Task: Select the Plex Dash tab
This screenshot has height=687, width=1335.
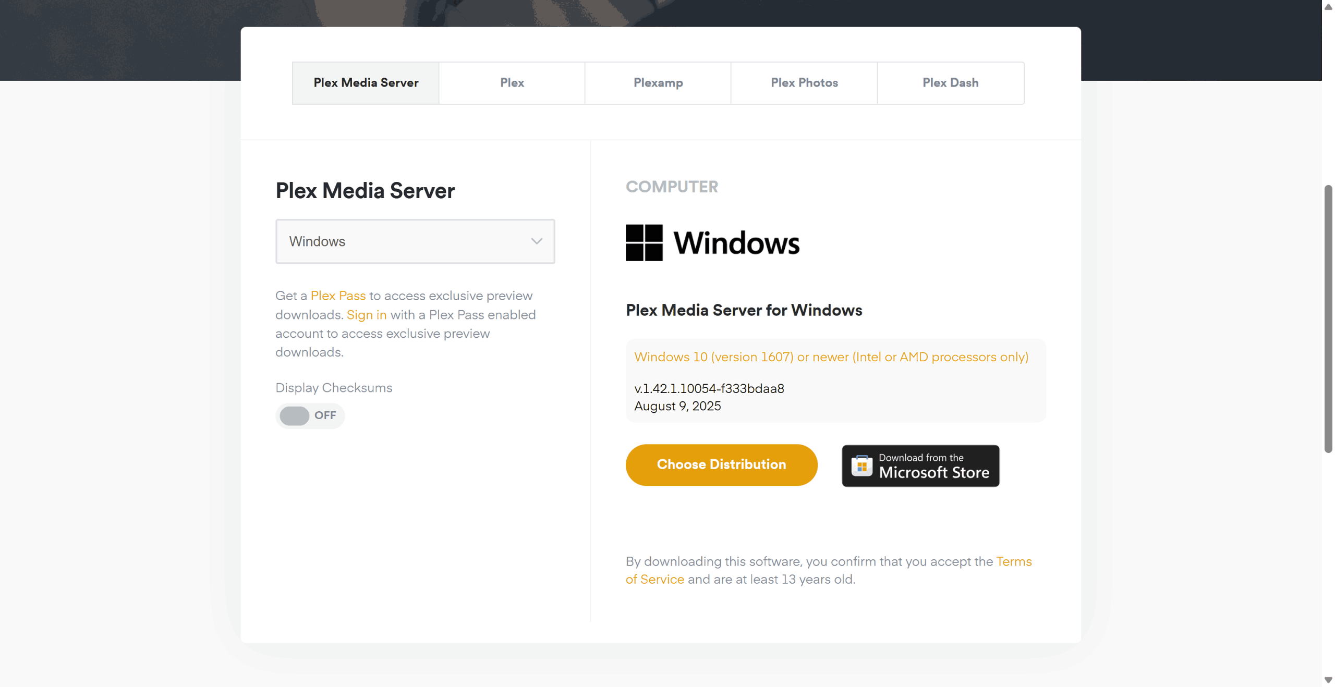Action: point(950,83)
